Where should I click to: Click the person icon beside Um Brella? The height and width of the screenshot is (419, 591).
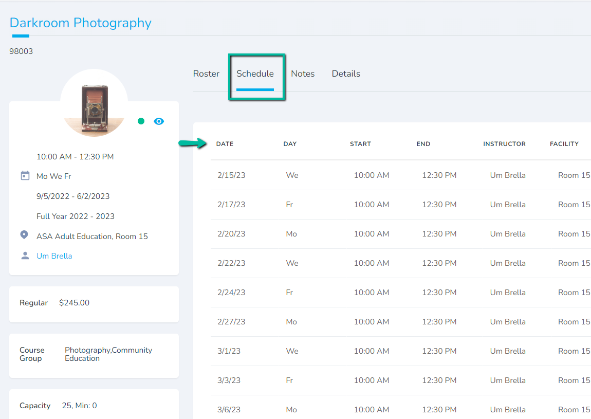(x=25, y=256)
